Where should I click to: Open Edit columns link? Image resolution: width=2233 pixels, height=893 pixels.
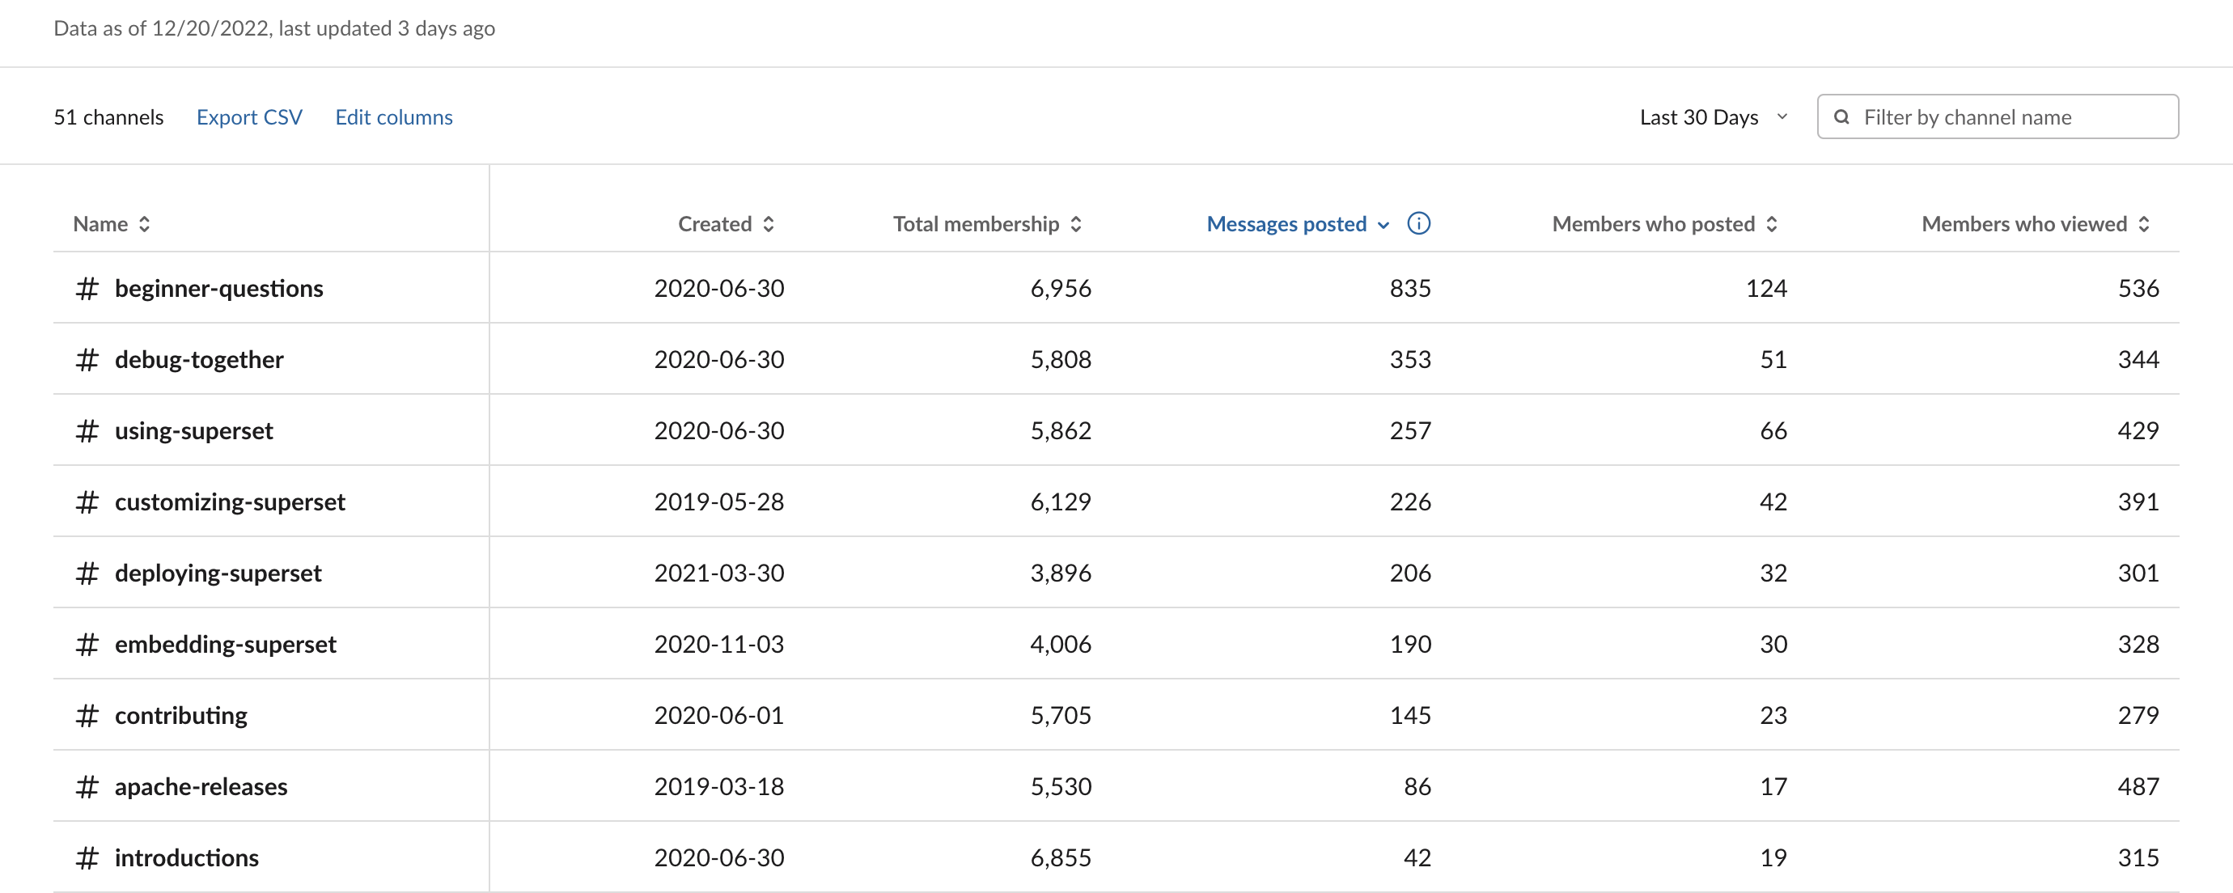(x=393, y=117)
